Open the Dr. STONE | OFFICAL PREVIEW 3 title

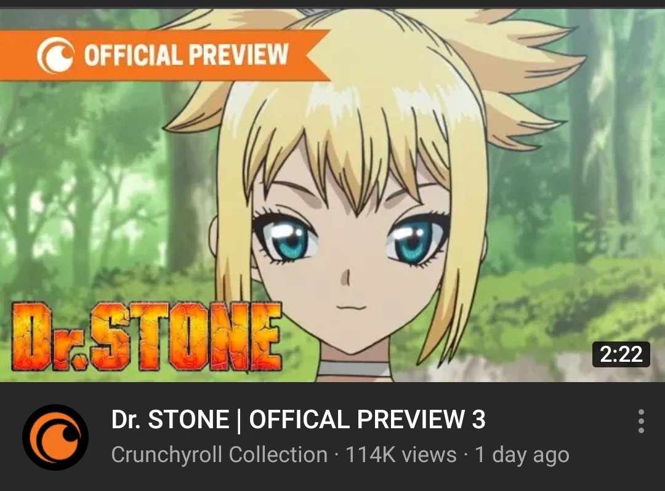[x=298, y=419]
